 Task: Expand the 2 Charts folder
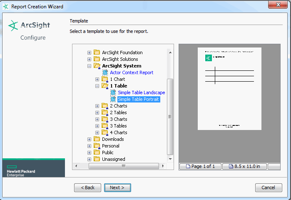coord(97,106)
